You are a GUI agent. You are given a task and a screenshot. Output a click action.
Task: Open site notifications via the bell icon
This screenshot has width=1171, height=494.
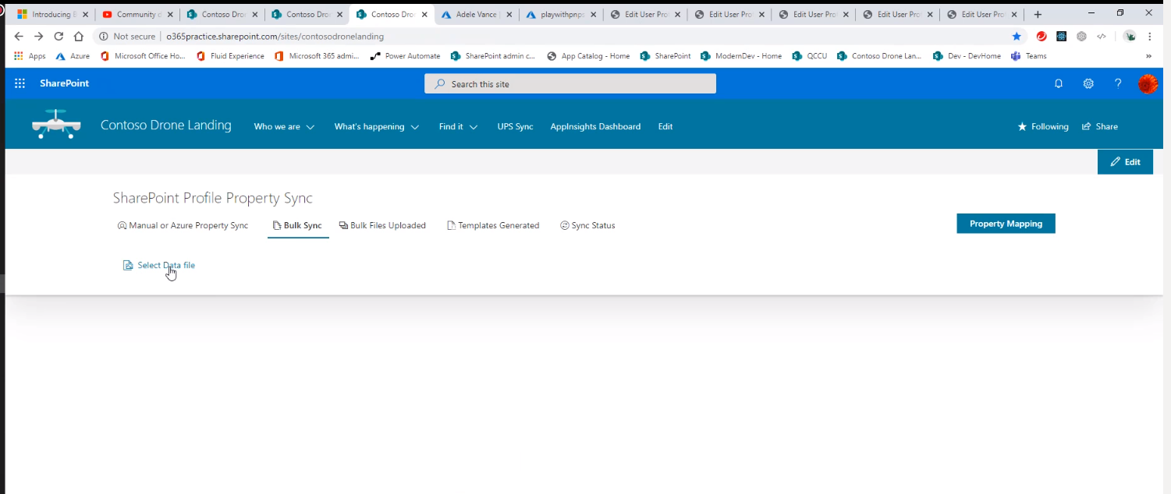pyautogui.click(x=1059, y=83)
